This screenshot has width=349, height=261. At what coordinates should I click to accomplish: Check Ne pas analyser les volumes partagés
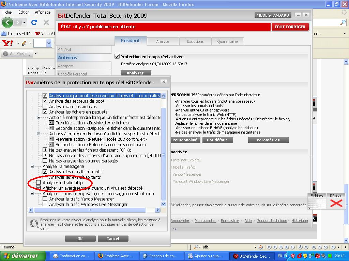click(45, 161)
